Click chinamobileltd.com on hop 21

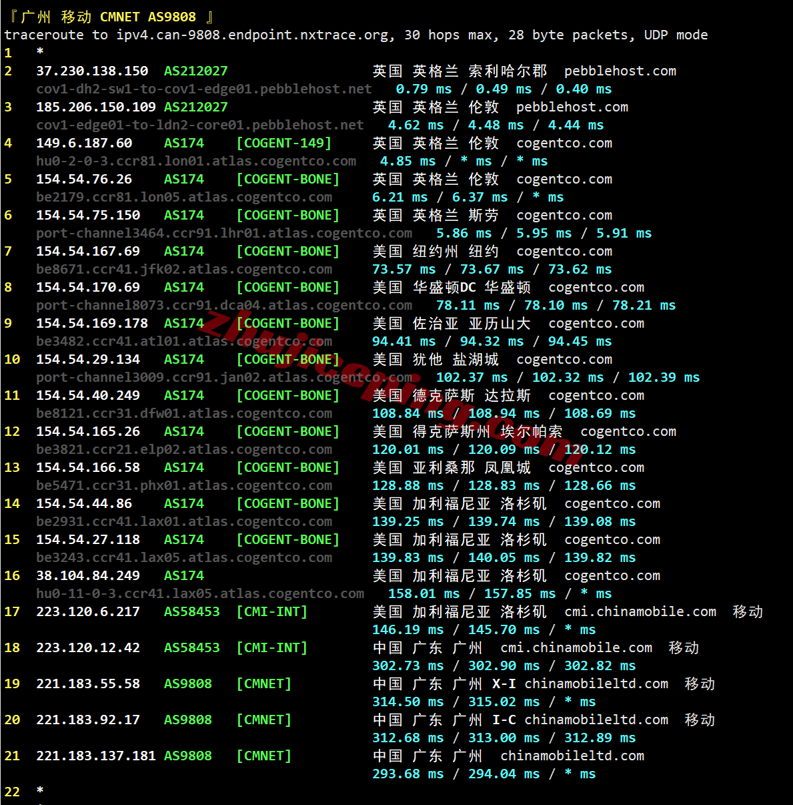pos(572,756)
